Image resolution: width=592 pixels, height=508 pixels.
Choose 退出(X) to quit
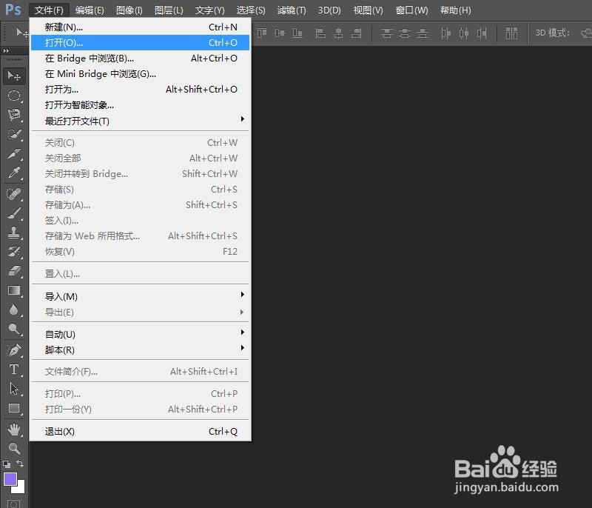pyautogui.click(x=140, y=431)
